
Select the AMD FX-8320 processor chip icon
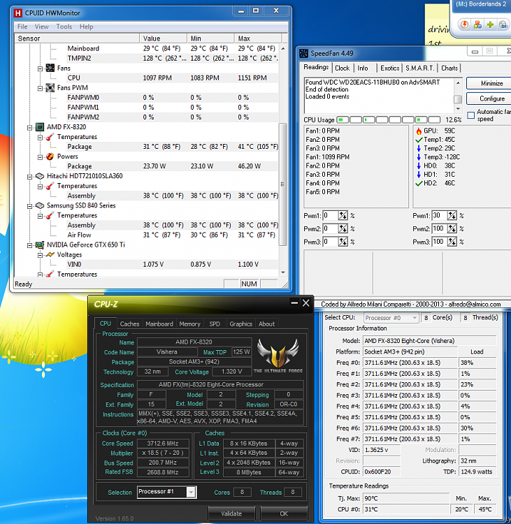40,127
